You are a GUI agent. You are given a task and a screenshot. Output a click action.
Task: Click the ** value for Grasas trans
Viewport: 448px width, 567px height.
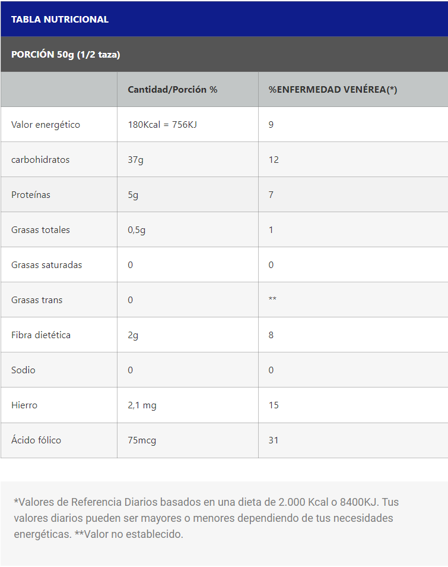[x=272, y=300]
